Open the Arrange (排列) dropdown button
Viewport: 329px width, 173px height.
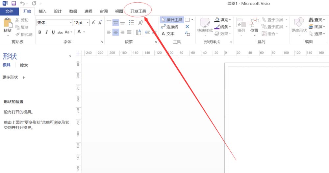241,27
